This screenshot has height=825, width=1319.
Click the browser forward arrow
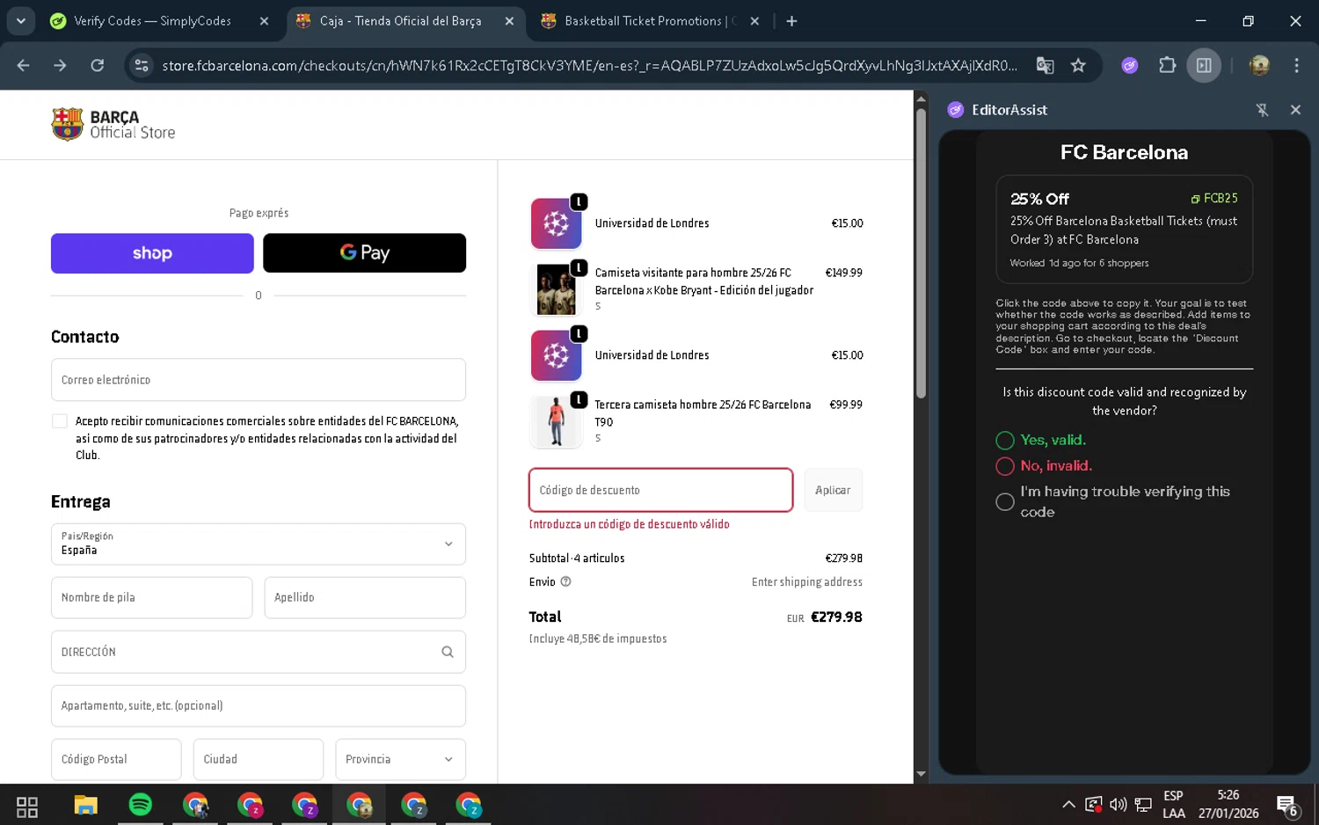[x=60, y=65]
